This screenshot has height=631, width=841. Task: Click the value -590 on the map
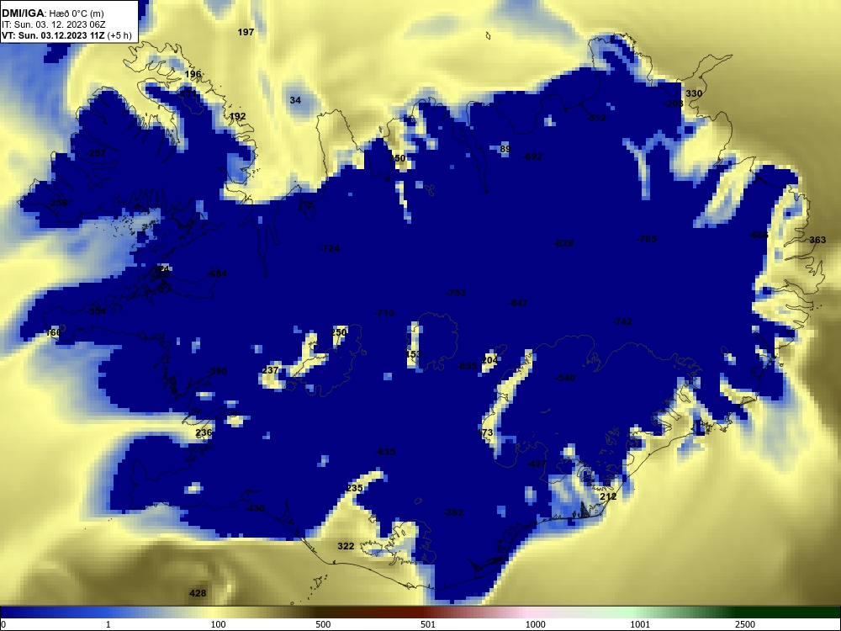tap(217, 371)
